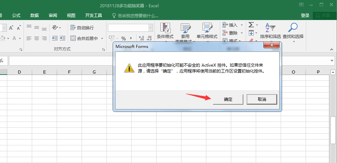
Task: Apply middle vertical alignment
Action: [x=37, y=28]
